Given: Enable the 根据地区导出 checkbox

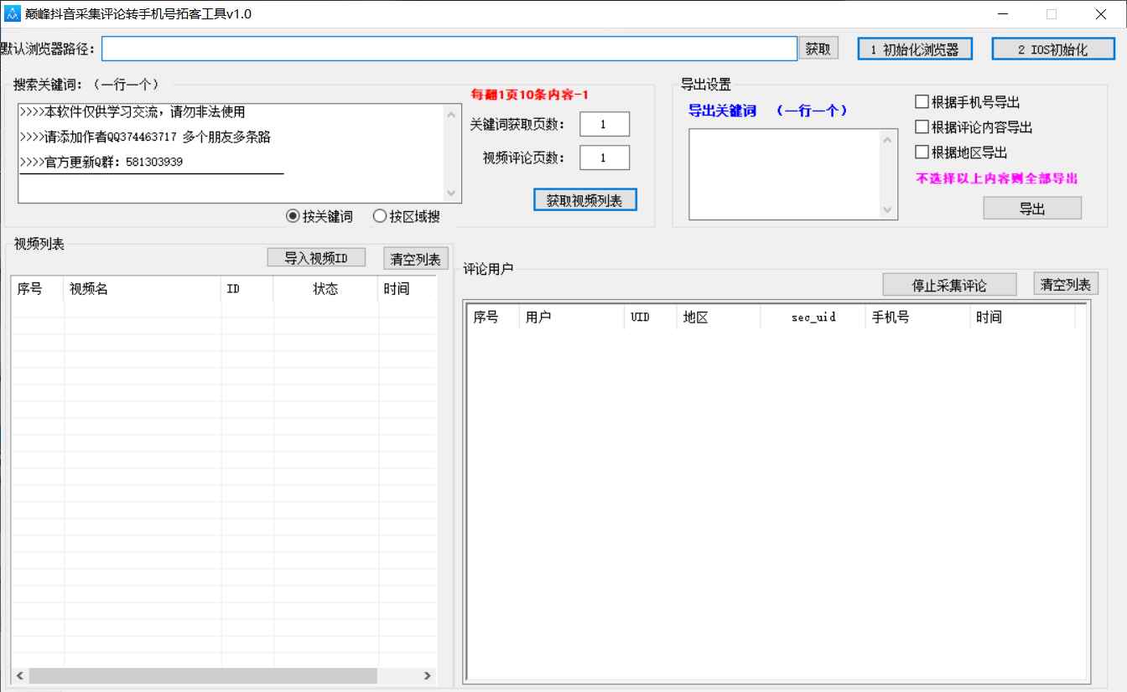Looking at the screenshot, I should pos(920,152).
